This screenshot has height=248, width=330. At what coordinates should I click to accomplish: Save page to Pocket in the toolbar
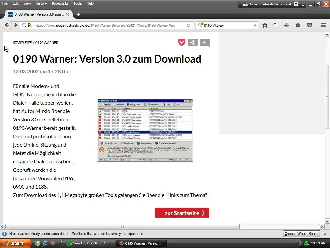click(310, 25)
